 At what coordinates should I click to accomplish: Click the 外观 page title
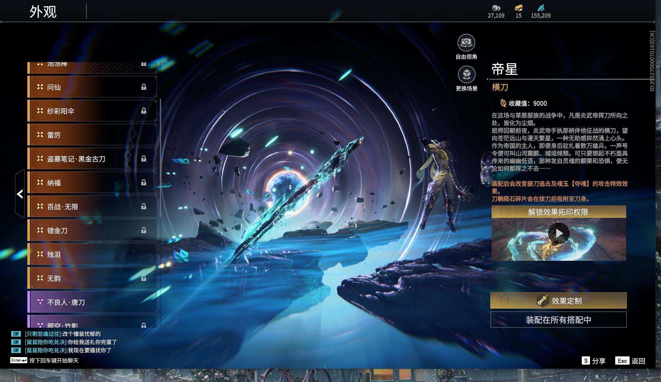pos(43,12)
